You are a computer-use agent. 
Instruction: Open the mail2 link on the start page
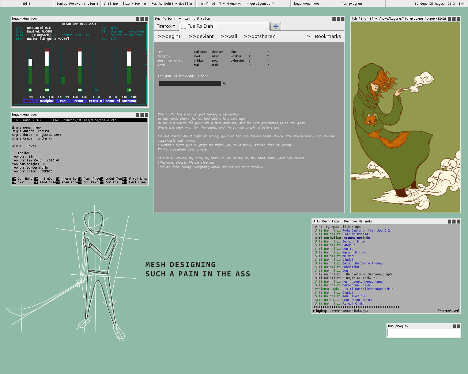click(x=216, y=65)
